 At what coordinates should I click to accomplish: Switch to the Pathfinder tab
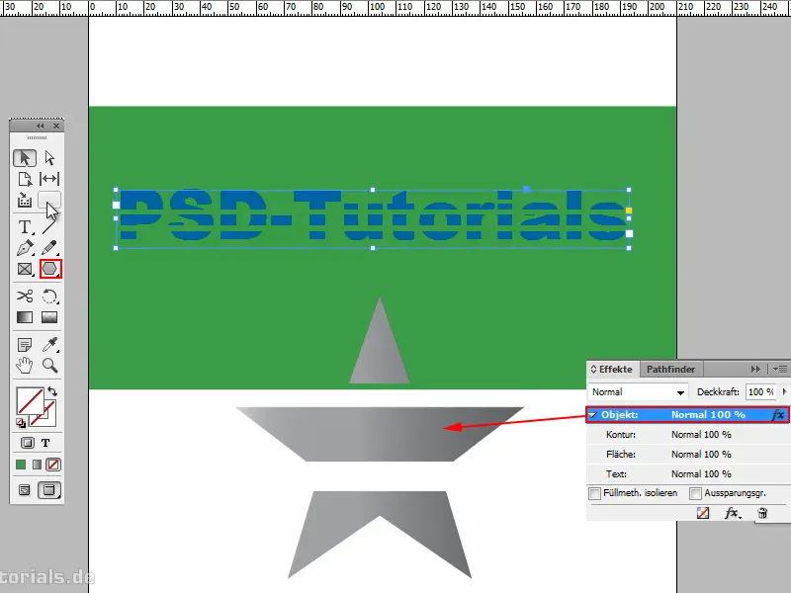(x=670, y=369)
